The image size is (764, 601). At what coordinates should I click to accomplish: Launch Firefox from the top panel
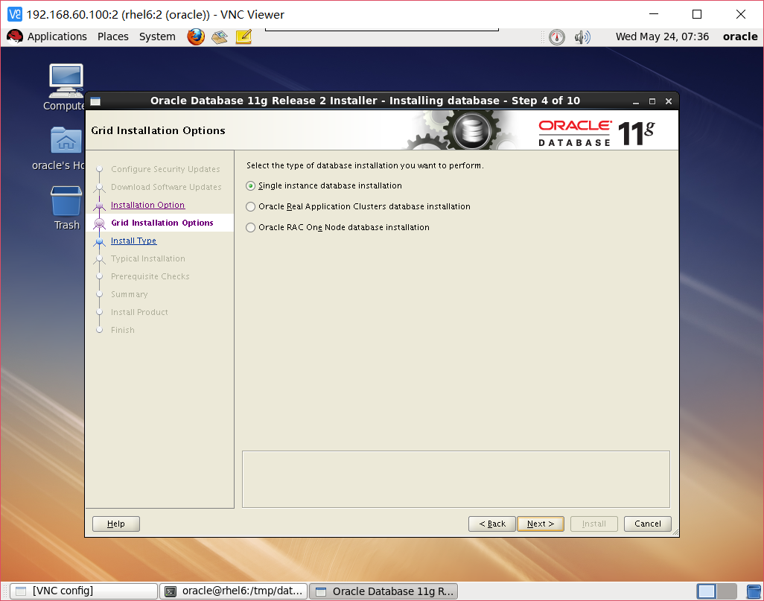pos(195,36)
